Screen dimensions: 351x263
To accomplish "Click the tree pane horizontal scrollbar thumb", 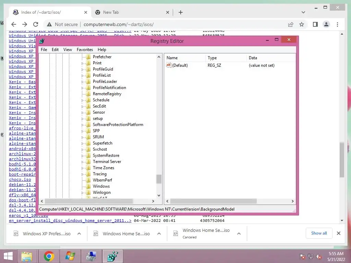I will pyautogui.click(x=89, y=201).
